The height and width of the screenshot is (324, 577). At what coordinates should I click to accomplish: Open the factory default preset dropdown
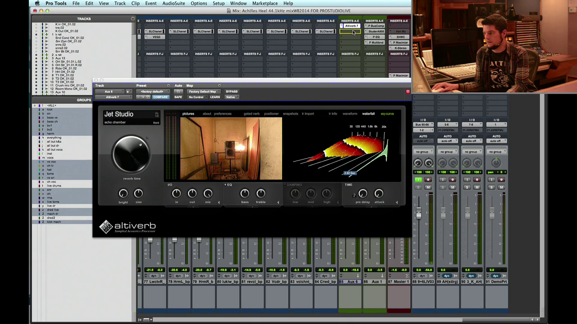pos(152,92)
